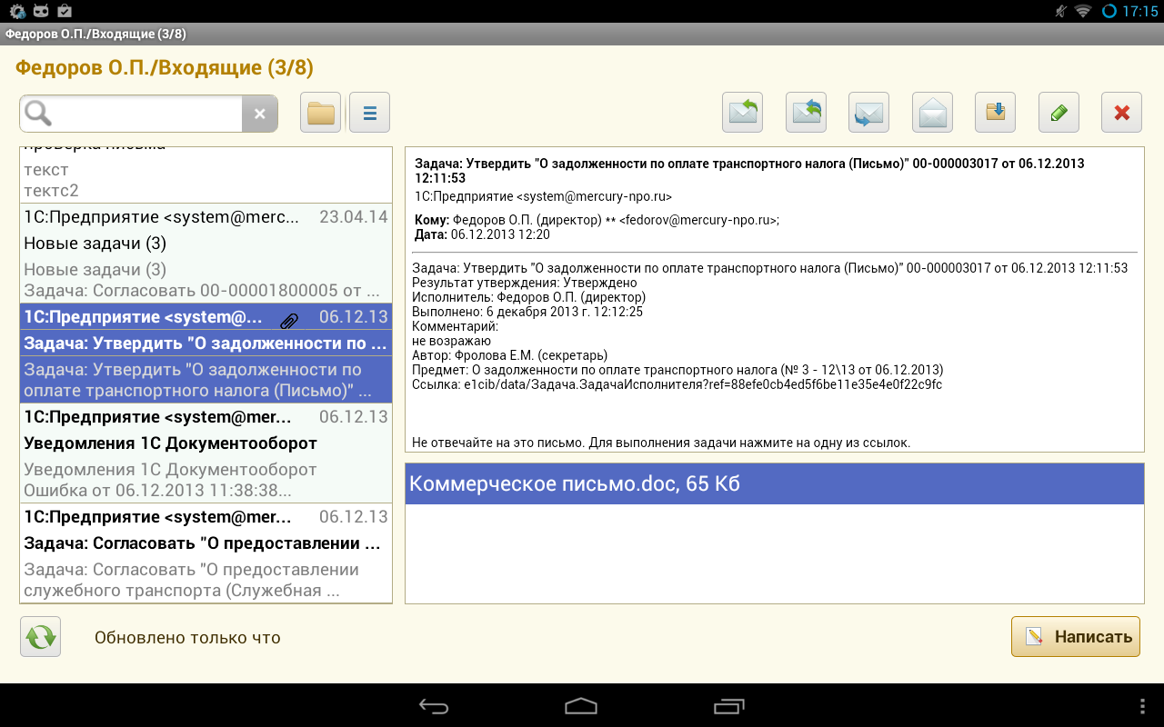Tap the Android Home navigation icon

click(581, 706)
